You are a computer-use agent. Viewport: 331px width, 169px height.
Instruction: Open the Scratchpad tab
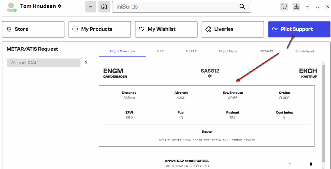[x=305, y=51]
